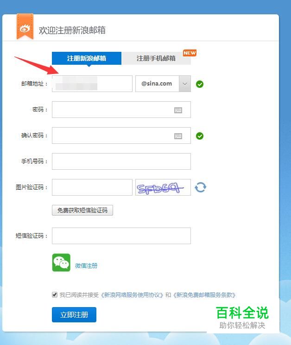Open soft keyboard icon in confirm password field
The height and width of the screenshot is (345, 291).
click(178, 136)
